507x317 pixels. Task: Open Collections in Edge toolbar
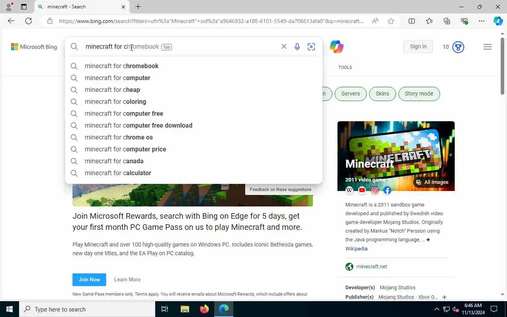(x=447, y=21)
